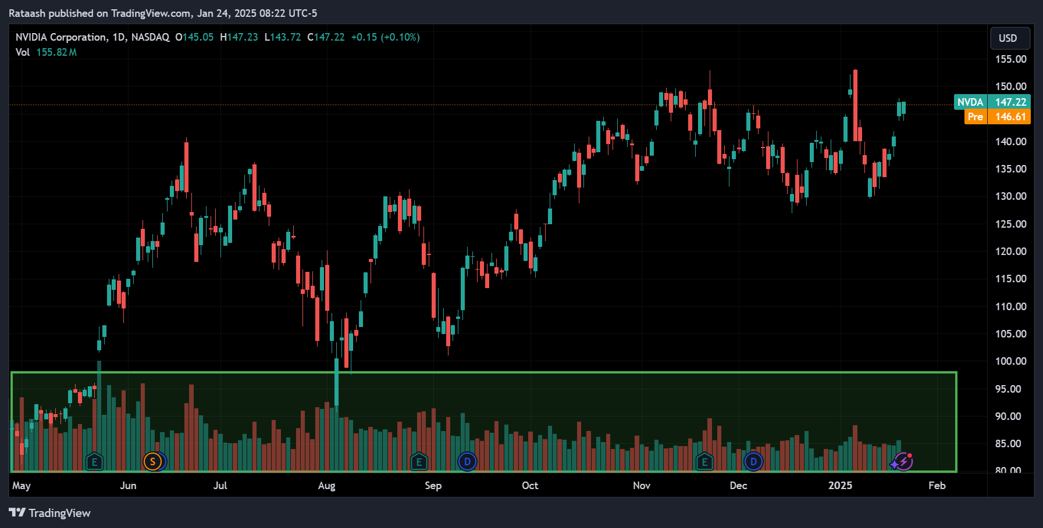Click the 130.00 price axis label
The image size is (1043, 528).
(x=1010, y=196)
